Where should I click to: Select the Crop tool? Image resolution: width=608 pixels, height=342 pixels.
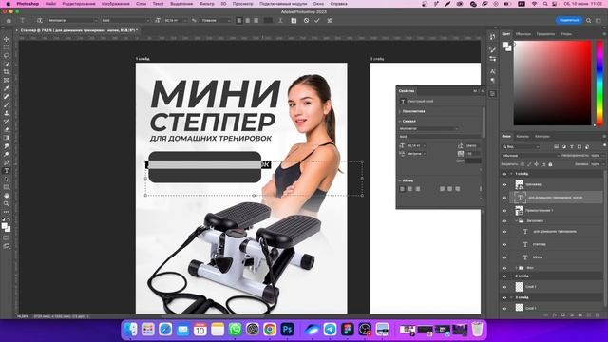pyautogui.click(x=7, y=72)
